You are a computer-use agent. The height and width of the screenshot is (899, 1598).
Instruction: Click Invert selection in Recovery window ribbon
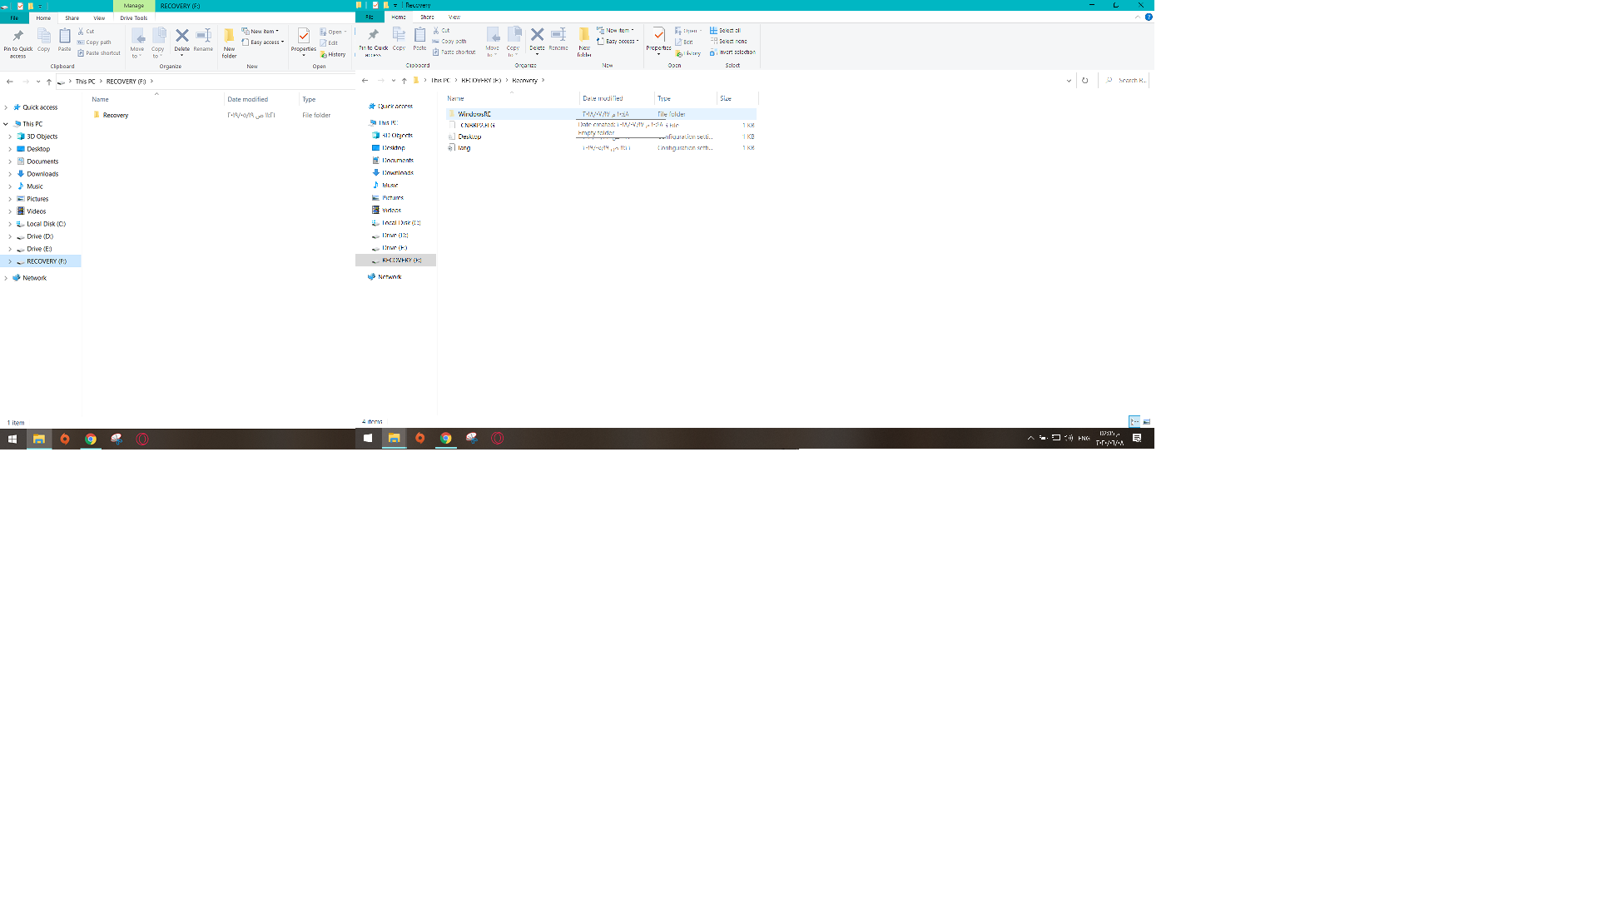[x=732, y=52]
